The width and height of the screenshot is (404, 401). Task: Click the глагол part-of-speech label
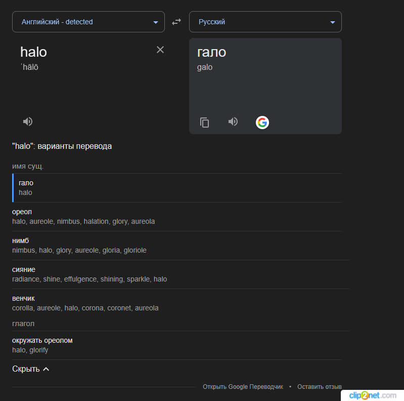[23, 324]
